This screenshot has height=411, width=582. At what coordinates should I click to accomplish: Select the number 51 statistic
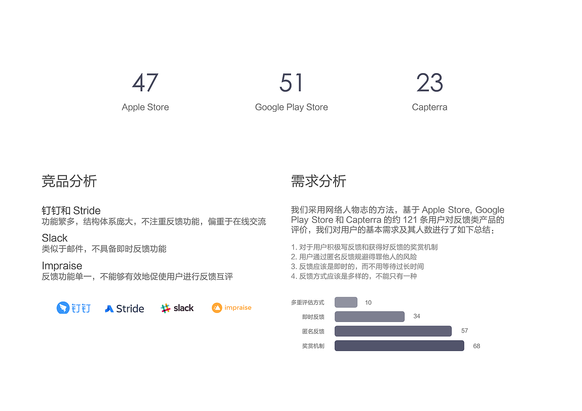click(291, 83)
